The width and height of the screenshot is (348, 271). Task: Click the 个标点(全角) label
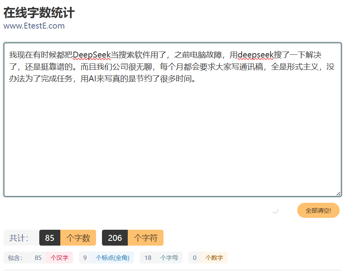coord(113,258)
